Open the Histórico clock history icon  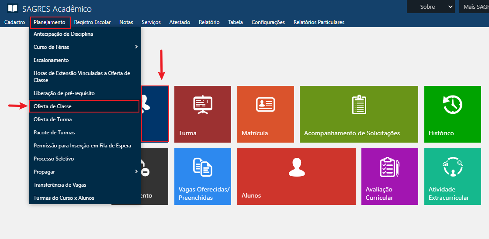[x=452, y=105]
